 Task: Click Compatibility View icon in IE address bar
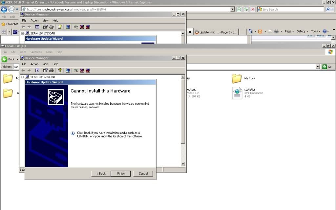239,9
